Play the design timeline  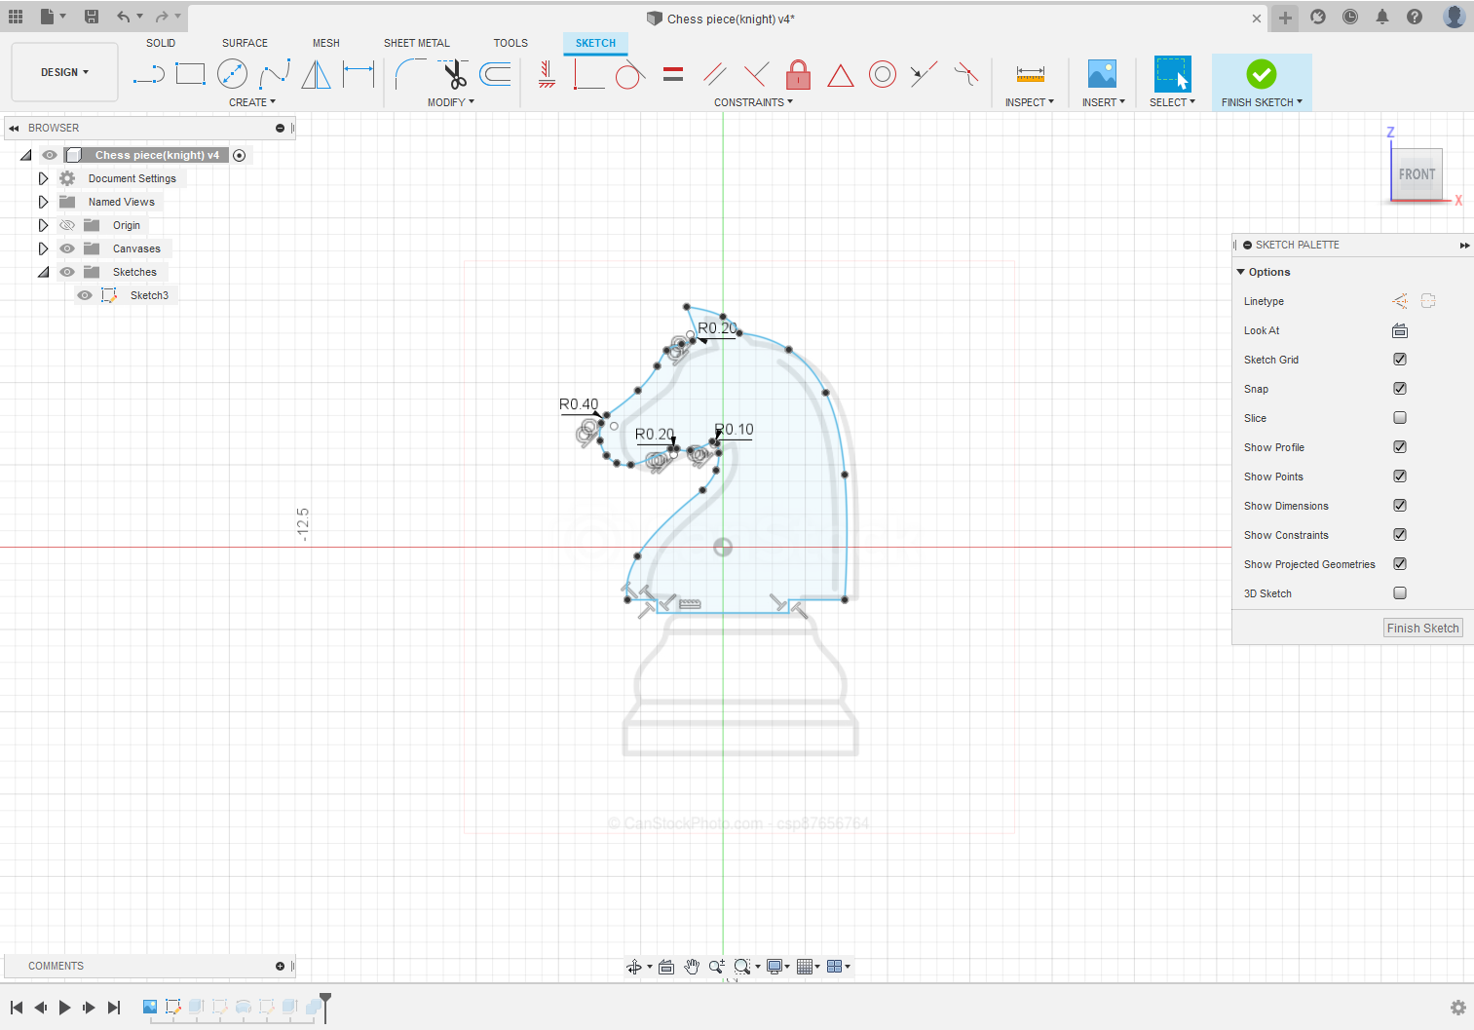pyautogui.click(x=64, y=1008)
